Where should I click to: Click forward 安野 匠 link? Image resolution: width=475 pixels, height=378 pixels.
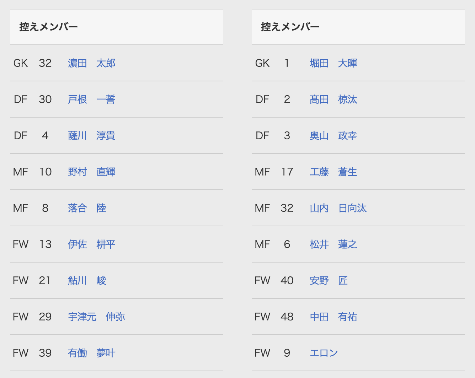pos(329,281)
